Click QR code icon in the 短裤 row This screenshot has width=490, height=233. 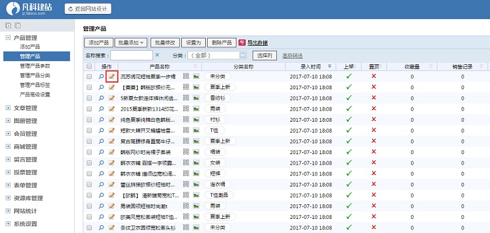coord(186,173)
